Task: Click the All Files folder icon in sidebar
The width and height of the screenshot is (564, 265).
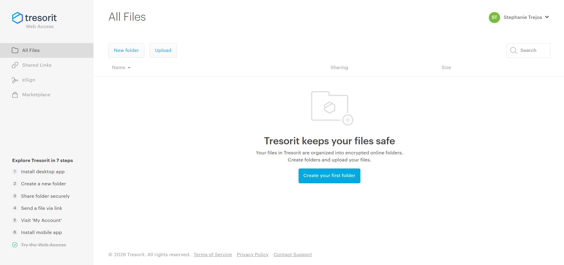Action: (15, 50)
